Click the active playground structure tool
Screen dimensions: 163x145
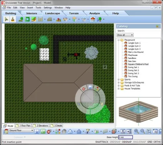[93, 20]
